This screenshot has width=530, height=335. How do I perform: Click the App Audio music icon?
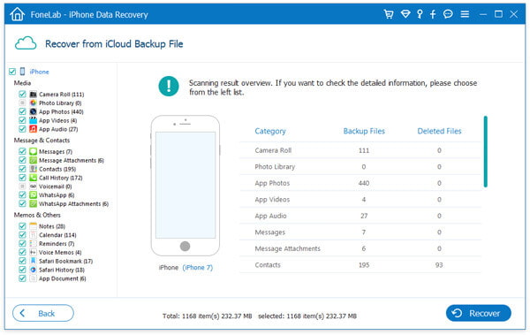(x=33, y=129)
